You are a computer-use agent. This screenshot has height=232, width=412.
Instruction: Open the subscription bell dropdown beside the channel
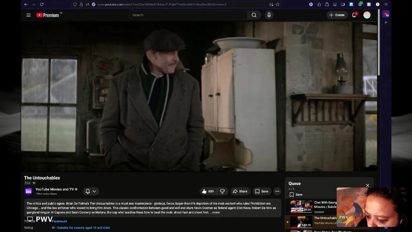click(x=91, y=191)
